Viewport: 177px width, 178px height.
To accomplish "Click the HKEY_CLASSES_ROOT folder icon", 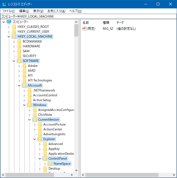I will pyautogui.click(x=14, y=27).
